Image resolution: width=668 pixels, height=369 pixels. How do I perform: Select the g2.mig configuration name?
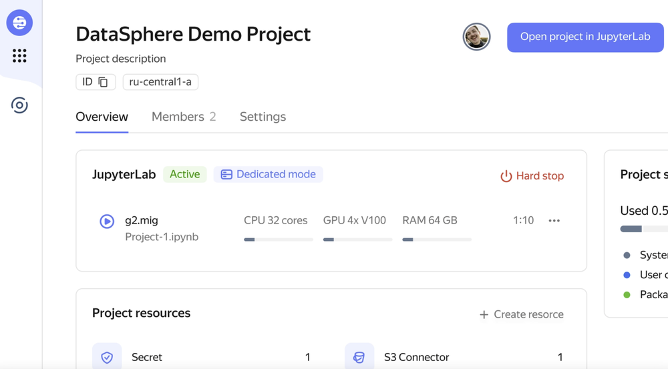(142, 220)
